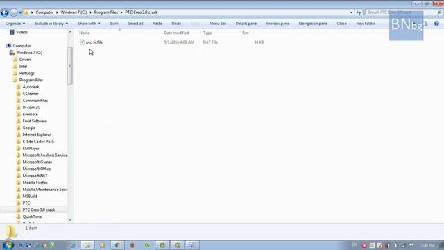444x250 pixels.
Task: Select the QuickTime folder in tree
Action: tap(32, 217)
